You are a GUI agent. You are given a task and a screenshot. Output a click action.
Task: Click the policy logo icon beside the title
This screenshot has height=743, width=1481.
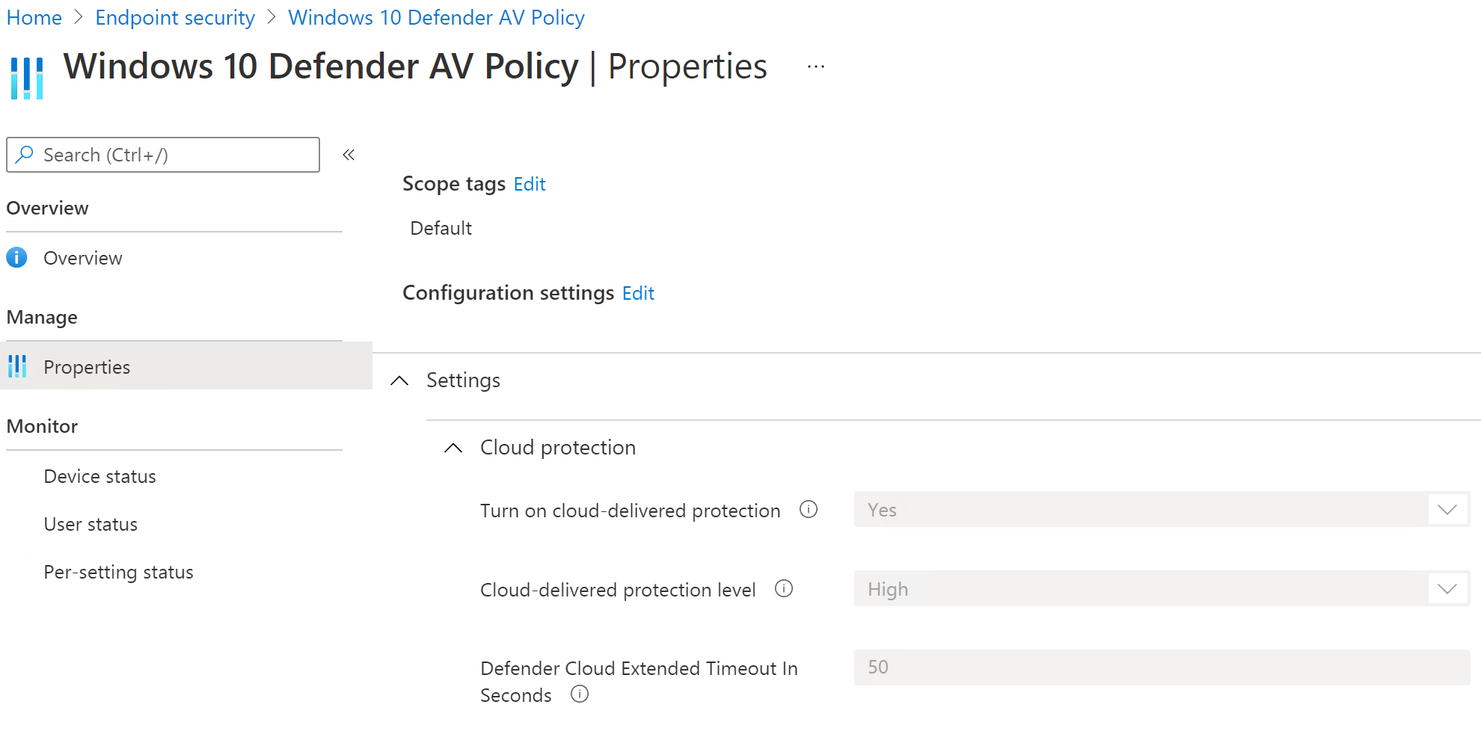(26, 75)
